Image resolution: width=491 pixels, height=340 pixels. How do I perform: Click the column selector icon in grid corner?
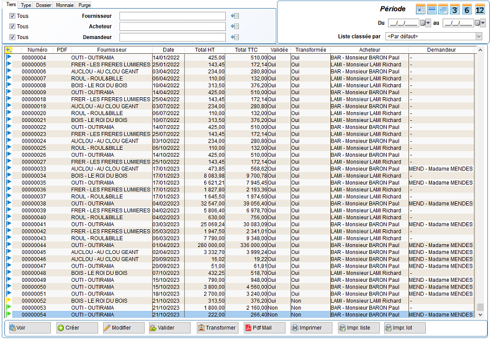click(x=8, y=50)
